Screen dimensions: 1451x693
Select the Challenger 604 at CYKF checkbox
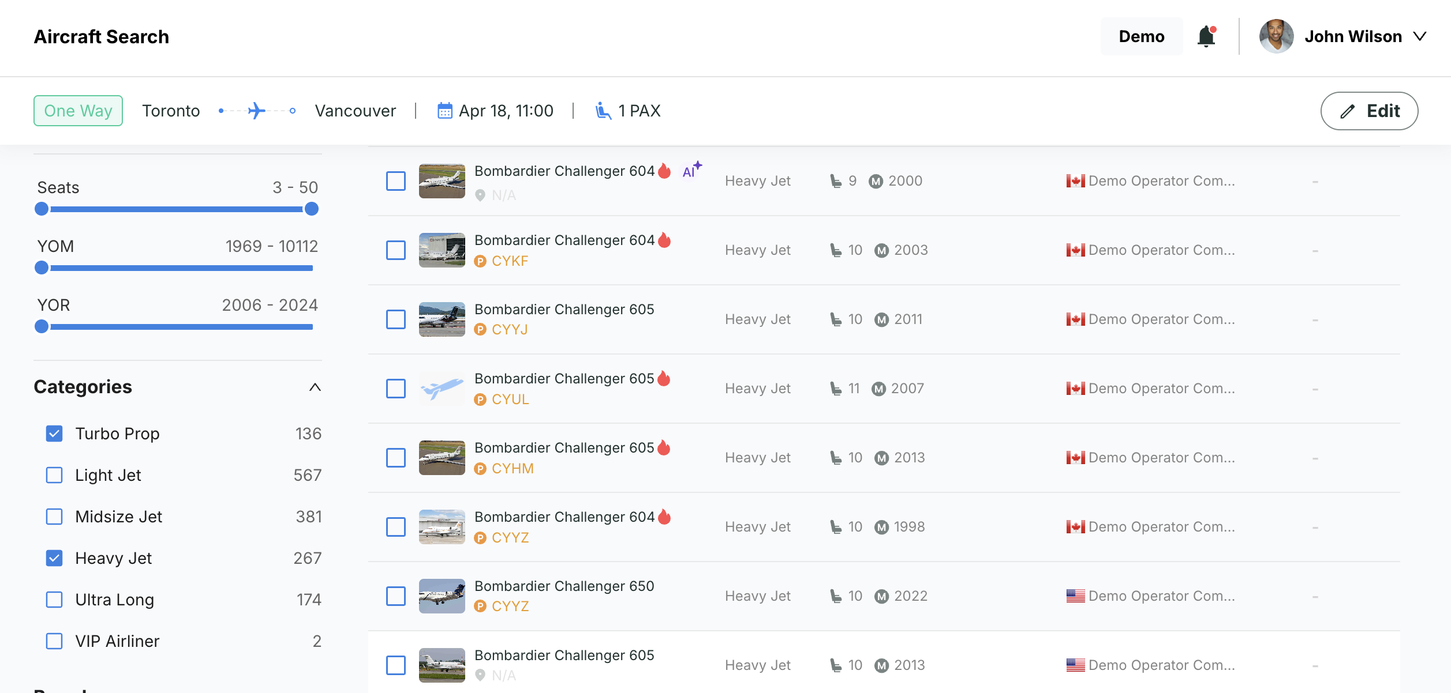(x=396, y=250)
